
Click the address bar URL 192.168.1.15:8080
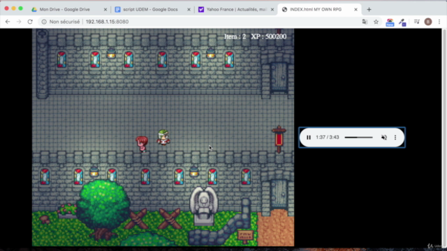tap(107, 22)
